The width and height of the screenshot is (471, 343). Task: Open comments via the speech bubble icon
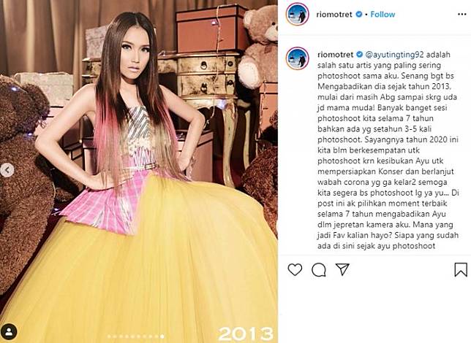click(x=319, y=270)
